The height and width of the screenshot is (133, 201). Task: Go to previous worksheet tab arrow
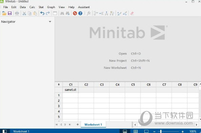pyautogui.click(x=61, y=125)
